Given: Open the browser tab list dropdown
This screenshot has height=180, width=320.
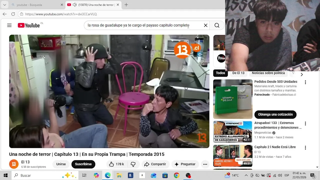Looking at the screenshot, I should pos(4,5).
